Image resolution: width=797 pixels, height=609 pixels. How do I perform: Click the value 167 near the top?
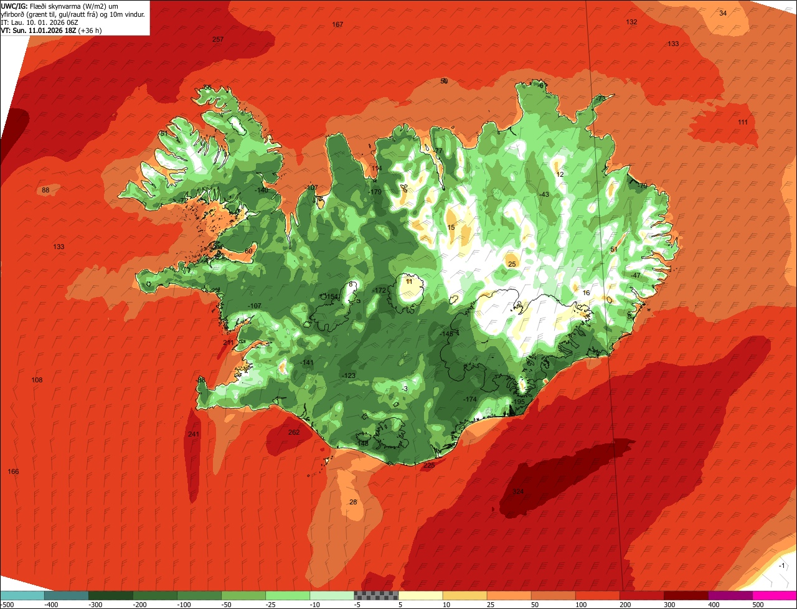point(337,24)
